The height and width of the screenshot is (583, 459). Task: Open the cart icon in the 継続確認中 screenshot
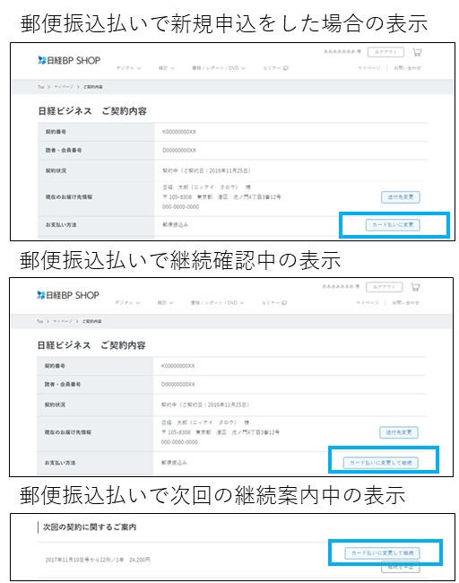[415, 287]
